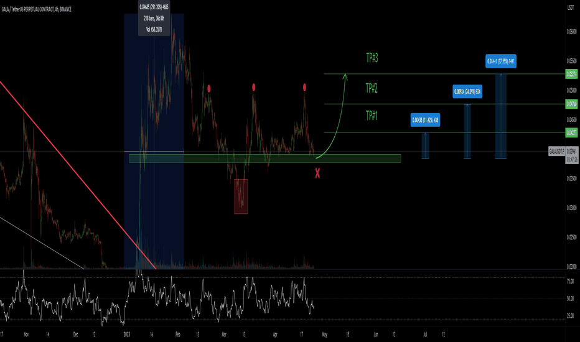Click the TP#3 text label
Image resolution: width=580 pixels, height=342 pixels.
coord(372,58)
